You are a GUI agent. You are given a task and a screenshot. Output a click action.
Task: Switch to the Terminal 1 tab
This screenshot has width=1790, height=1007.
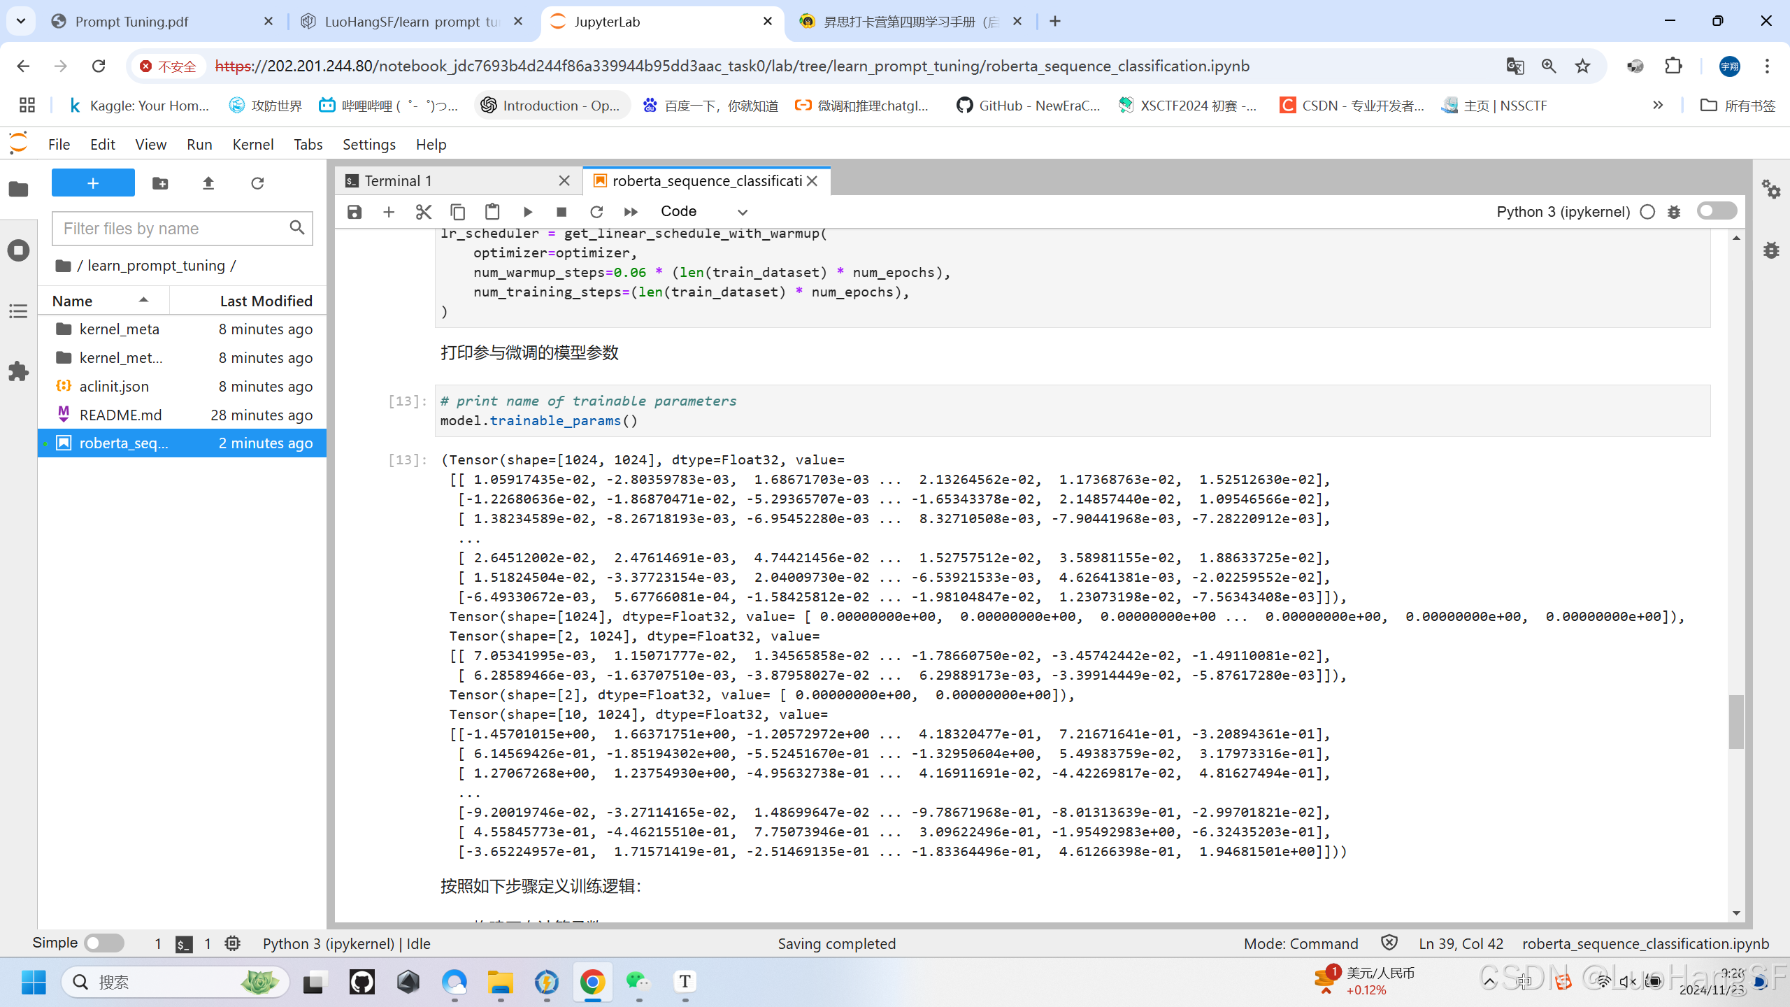[397, 180]
